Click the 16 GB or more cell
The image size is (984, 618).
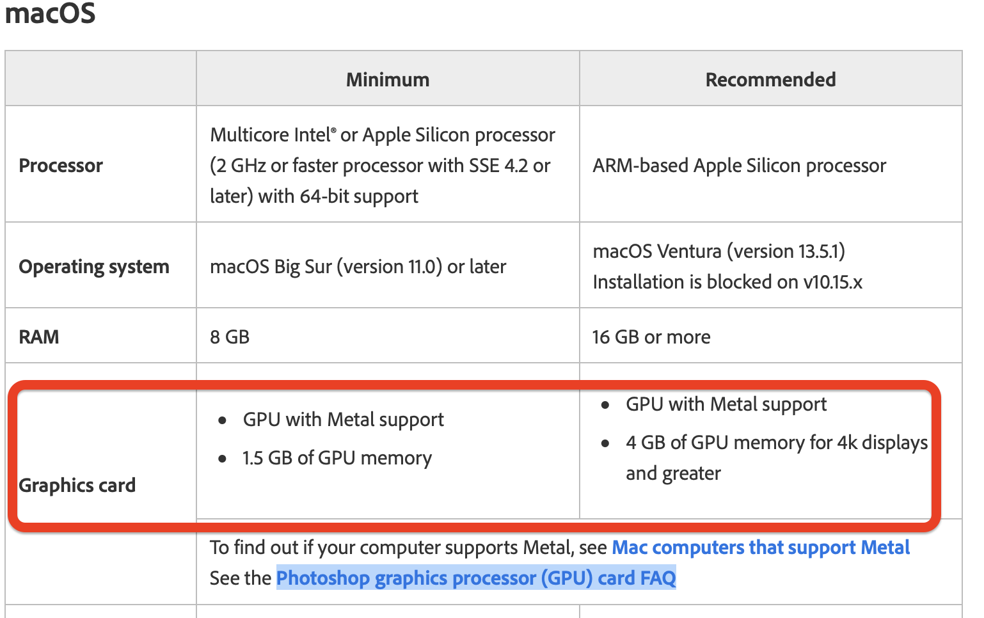[x=651, y=337]
